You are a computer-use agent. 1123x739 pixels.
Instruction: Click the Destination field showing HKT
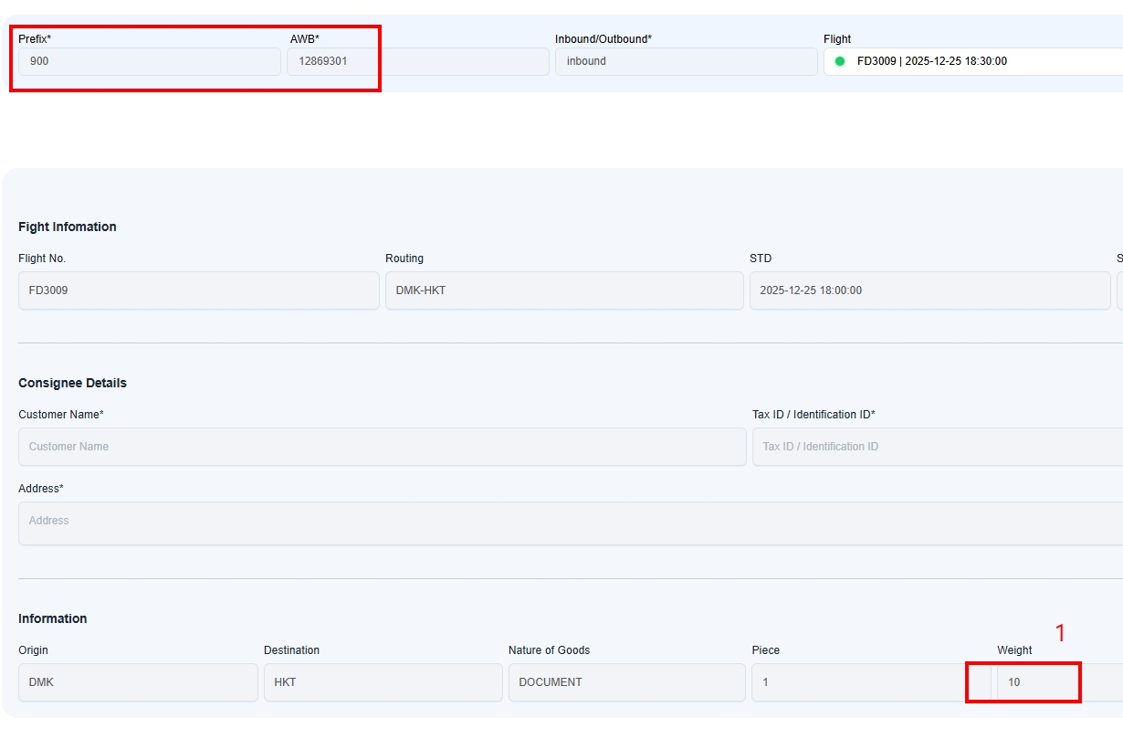383,682
